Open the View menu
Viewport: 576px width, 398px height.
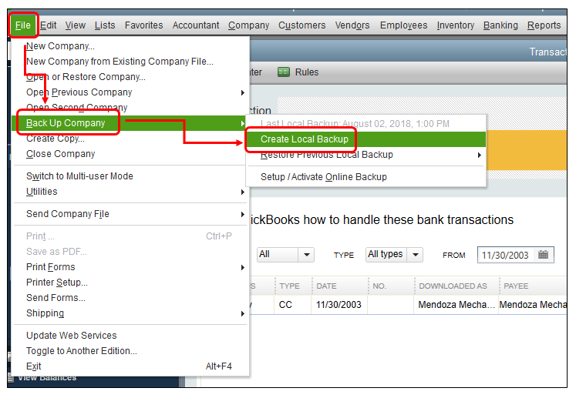[76, 25]
